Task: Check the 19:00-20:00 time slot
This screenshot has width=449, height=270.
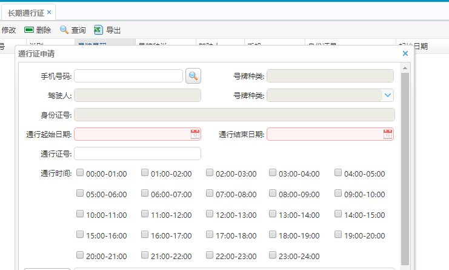Action: (338, 234)
